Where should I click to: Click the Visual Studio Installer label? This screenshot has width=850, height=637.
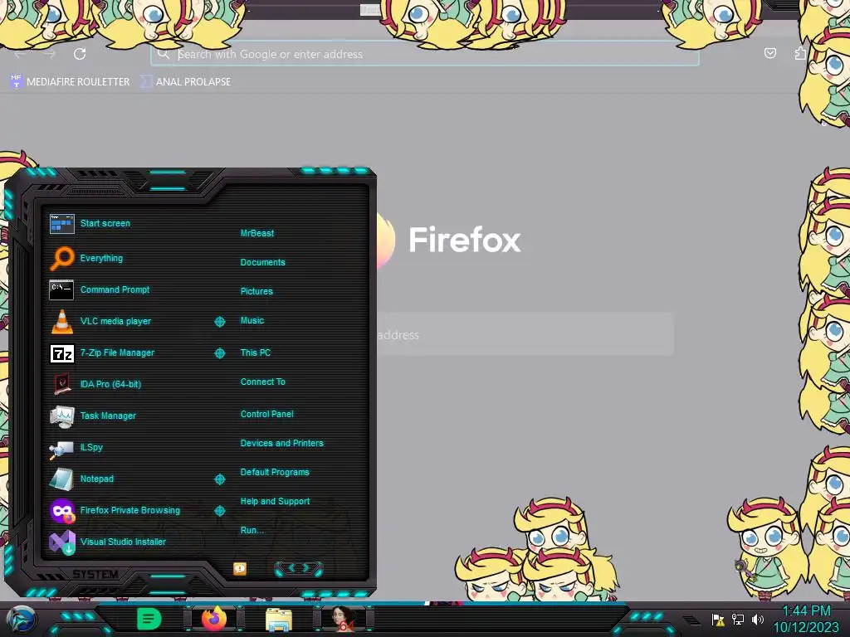(x=123, y=542)
